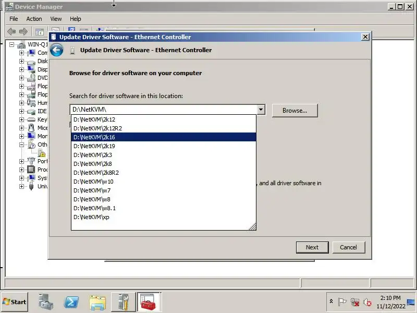This screenshot has height=313, width=417.
Task: Select D:\NetKVM\2k8R2 from list
Action: [x=164, y=173]
